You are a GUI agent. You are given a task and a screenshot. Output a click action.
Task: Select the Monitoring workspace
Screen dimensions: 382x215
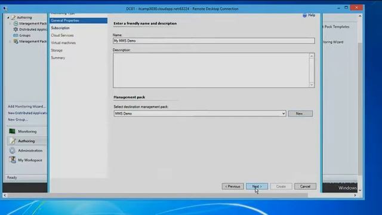tap(27, 131)
